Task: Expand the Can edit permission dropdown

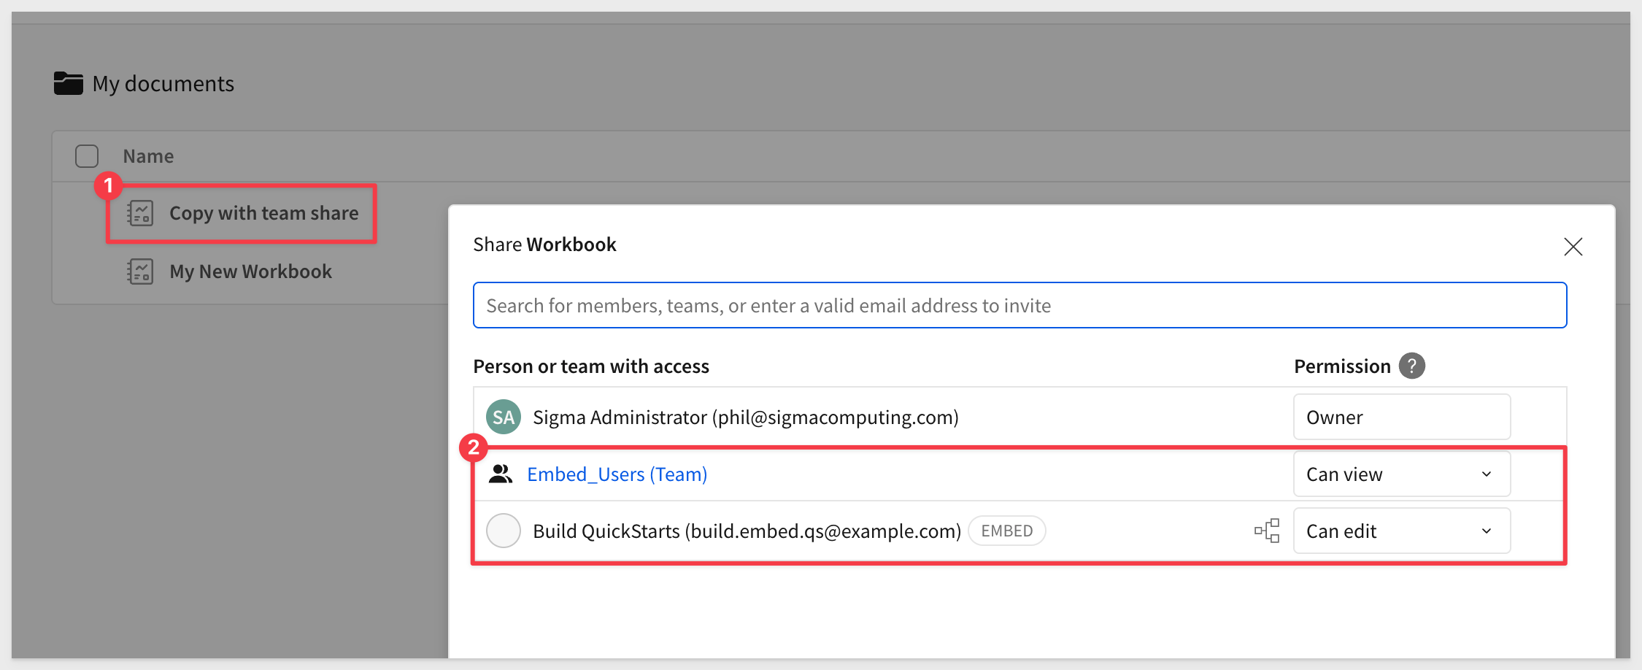Action: click(1402, 531)
